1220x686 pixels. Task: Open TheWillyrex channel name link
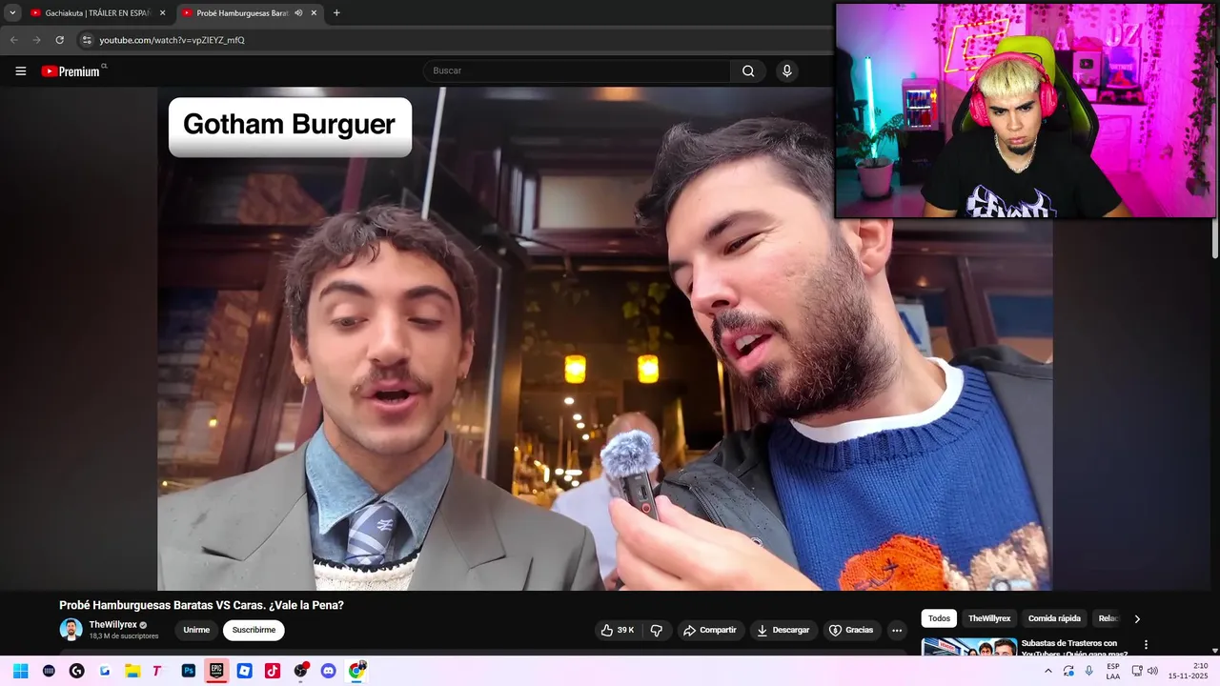pos(112,625)
